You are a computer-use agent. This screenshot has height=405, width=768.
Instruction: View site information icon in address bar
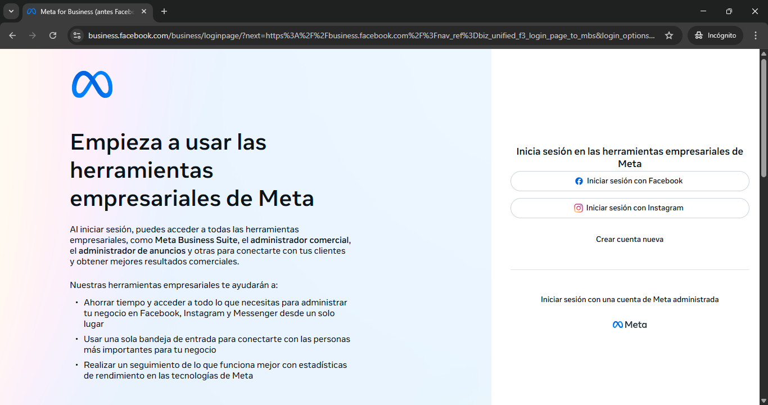(77, 35)
